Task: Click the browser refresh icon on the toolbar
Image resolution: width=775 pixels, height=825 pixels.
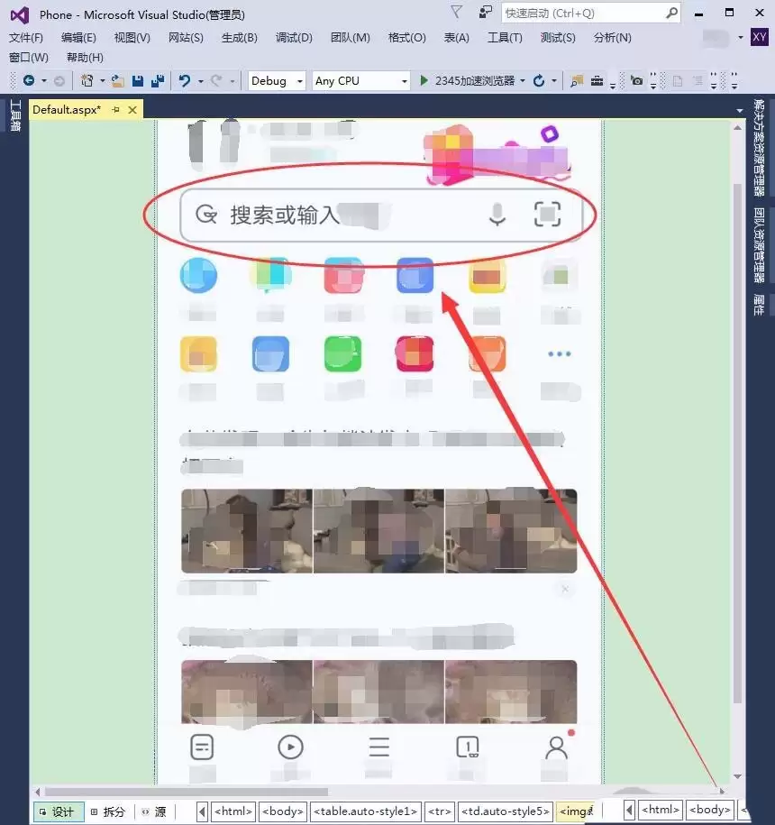Action: point(539,81)
